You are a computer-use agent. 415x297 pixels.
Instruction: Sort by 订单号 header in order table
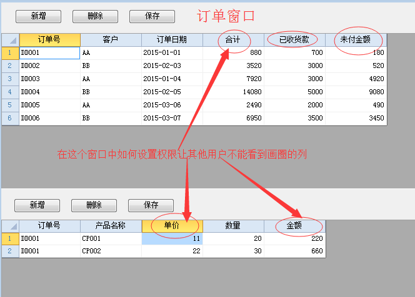[x=50, y=40]
